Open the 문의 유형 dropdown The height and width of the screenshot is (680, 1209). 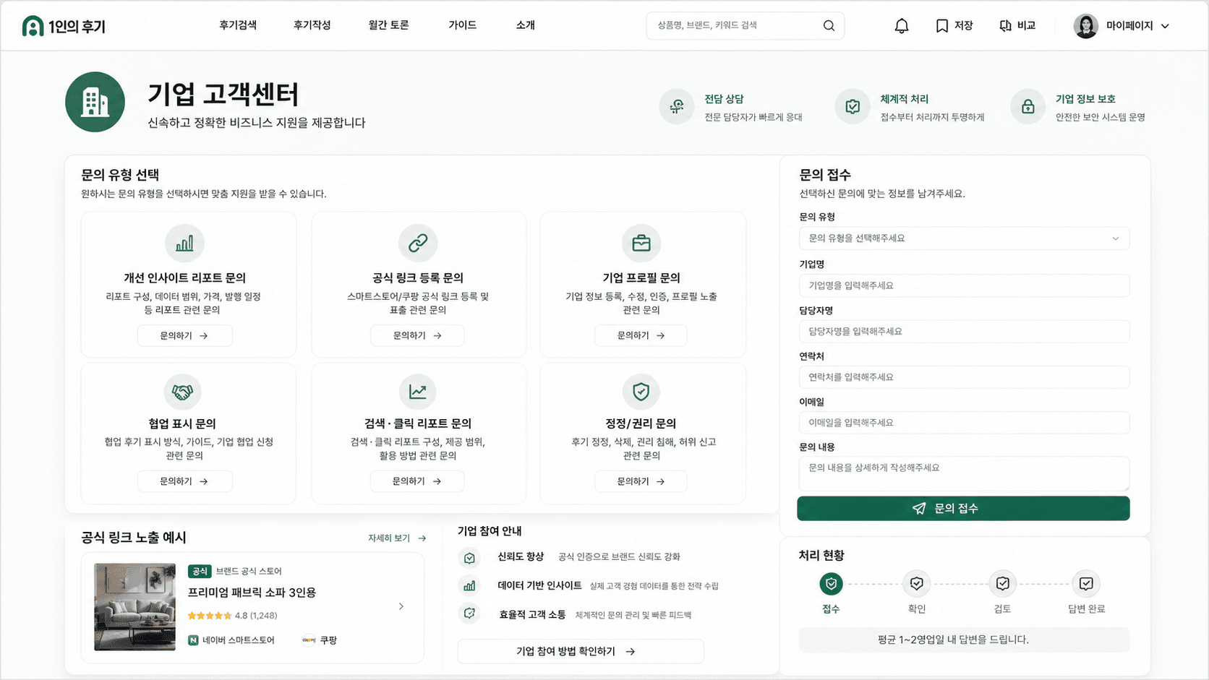tap(964, 238)
